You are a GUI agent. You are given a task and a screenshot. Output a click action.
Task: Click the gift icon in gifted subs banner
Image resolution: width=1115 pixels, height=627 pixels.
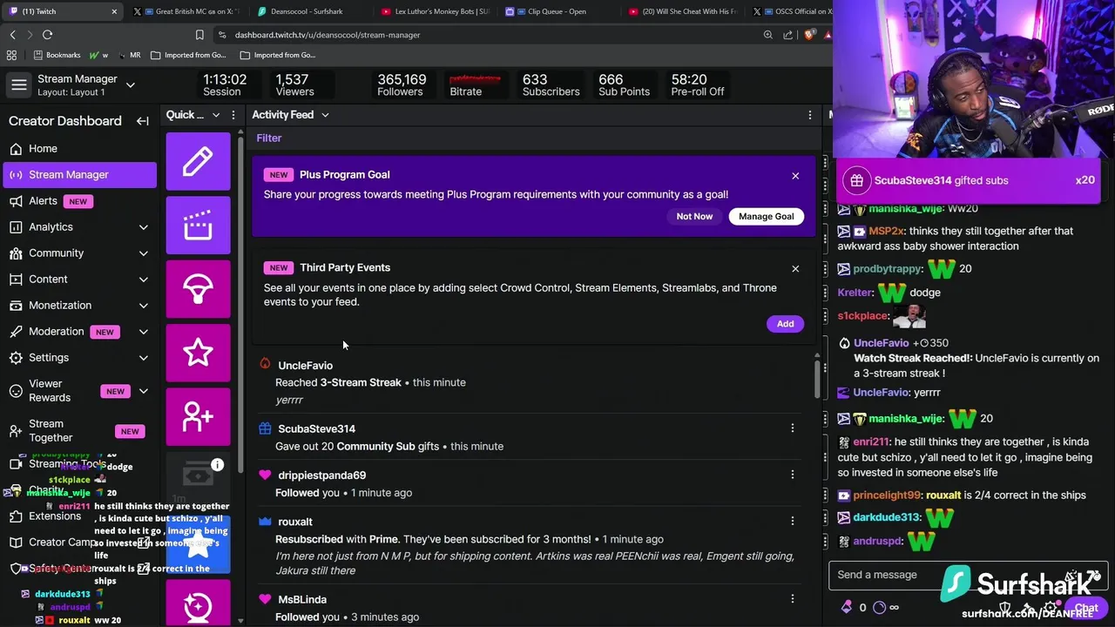(857, 180)
